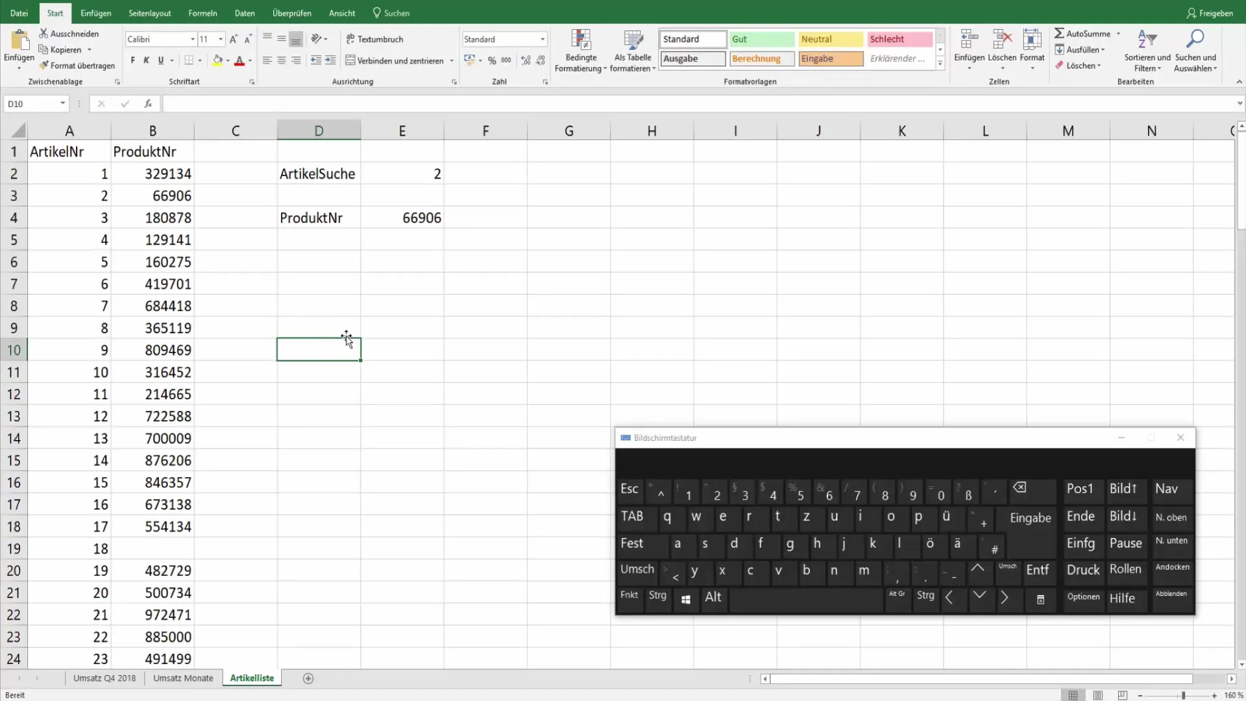The width and height of the screenshot is (1246, 701).
Task: Open Sortieren und Filtern menu
Action: pyautogui.click(x=1147, y=51)
